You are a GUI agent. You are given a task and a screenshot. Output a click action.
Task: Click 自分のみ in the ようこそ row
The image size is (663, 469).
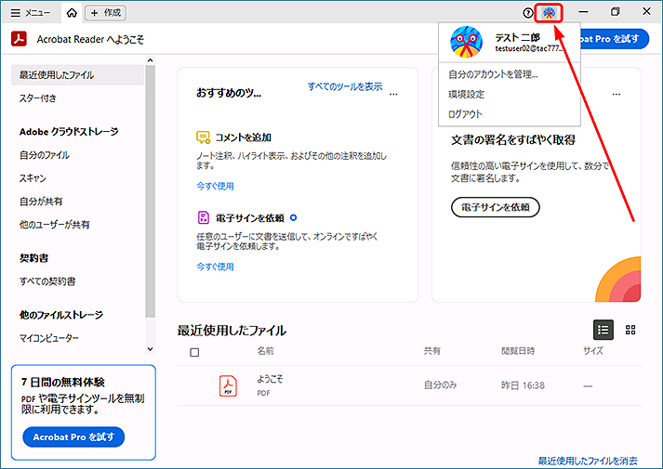[x=441, y=385]
